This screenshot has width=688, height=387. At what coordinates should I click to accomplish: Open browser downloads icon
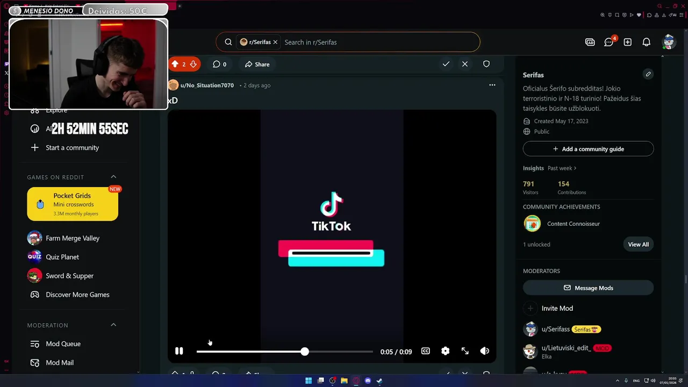(x=664, y=15)
